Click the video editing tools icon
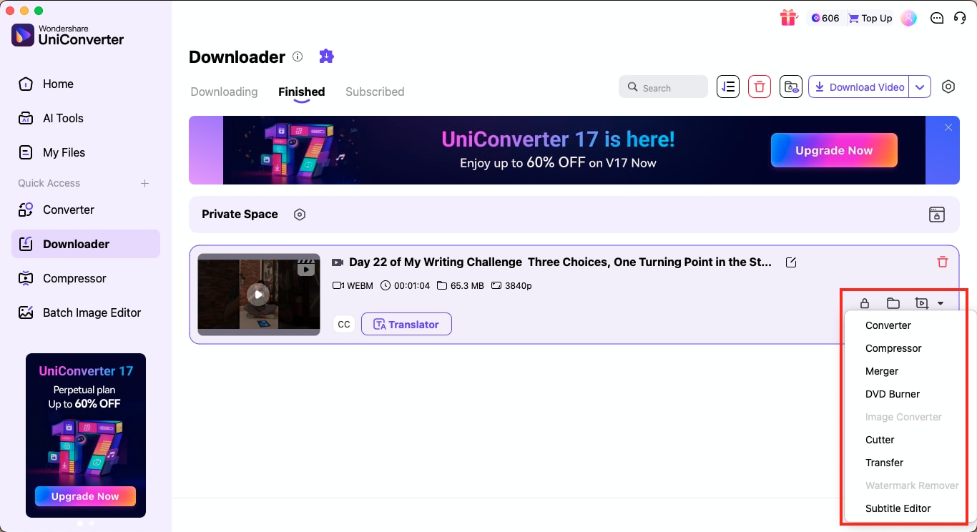This screenshot has width=977, height=532. coord(921,302)
